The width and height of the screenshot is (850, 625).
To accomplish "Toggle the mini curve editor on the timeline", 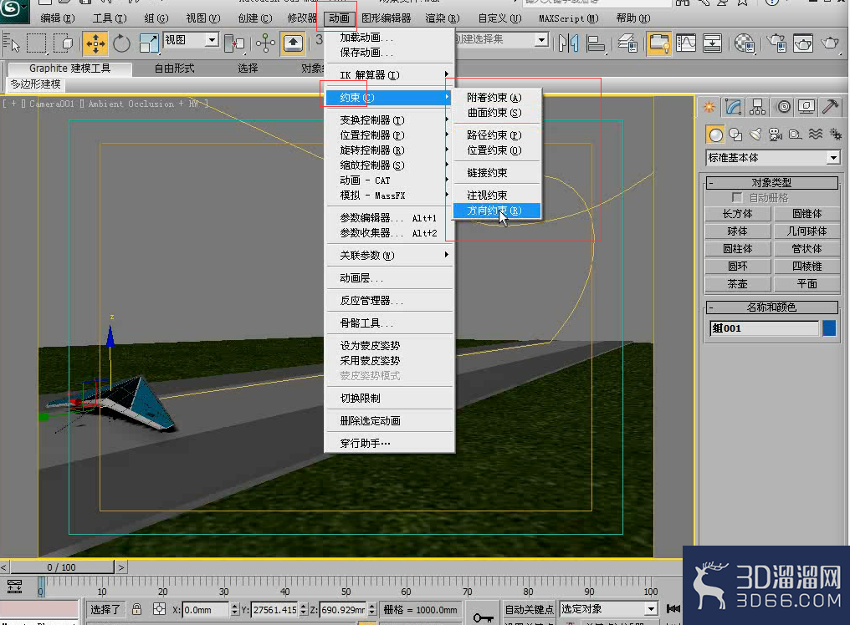I will pos(14,587).
